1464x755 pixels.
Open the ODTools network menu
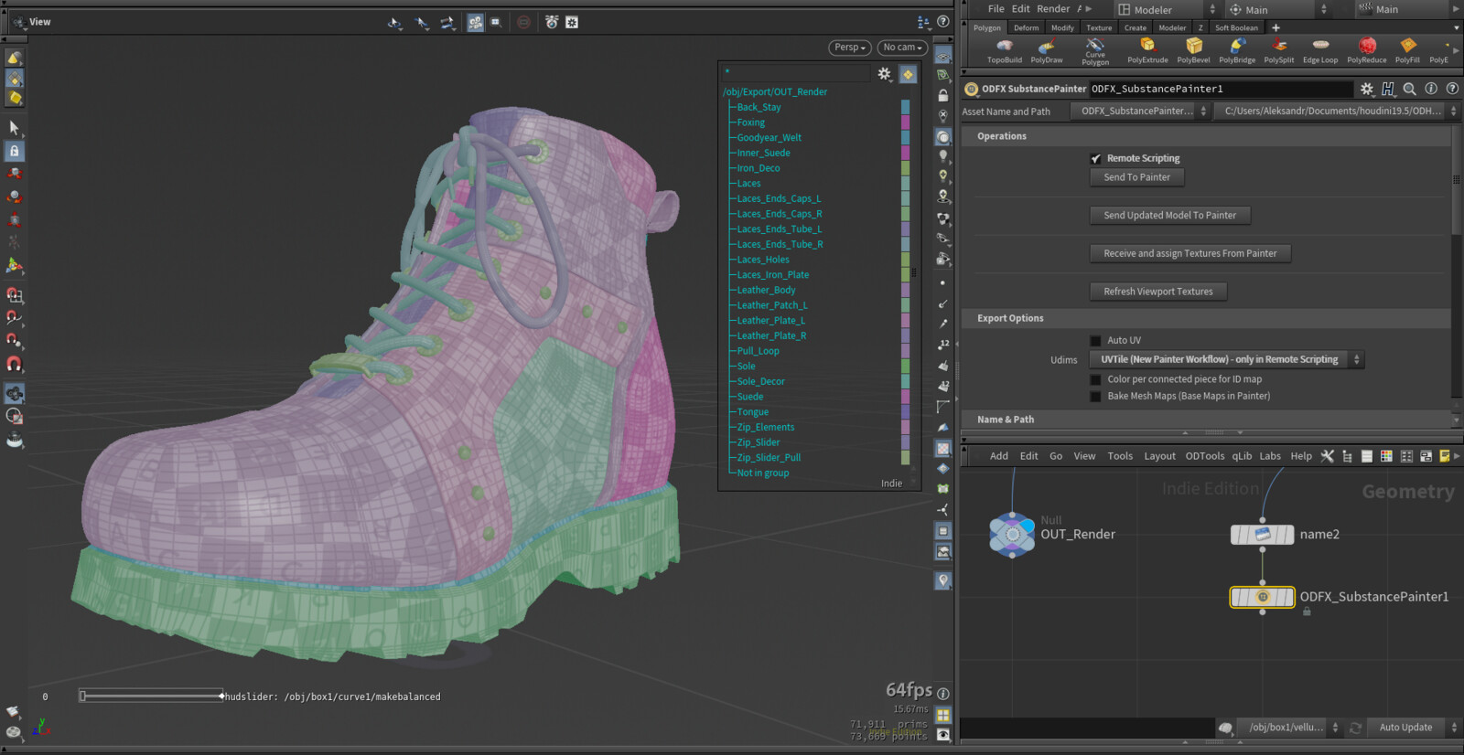coord(1204,456)
